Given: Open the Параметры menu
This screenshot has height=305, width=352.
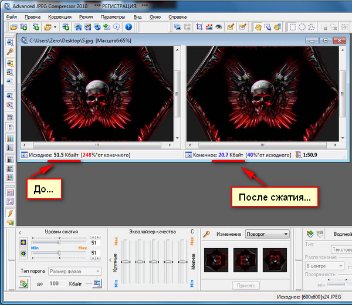Looking at the screenshot, I should [113, 17].
